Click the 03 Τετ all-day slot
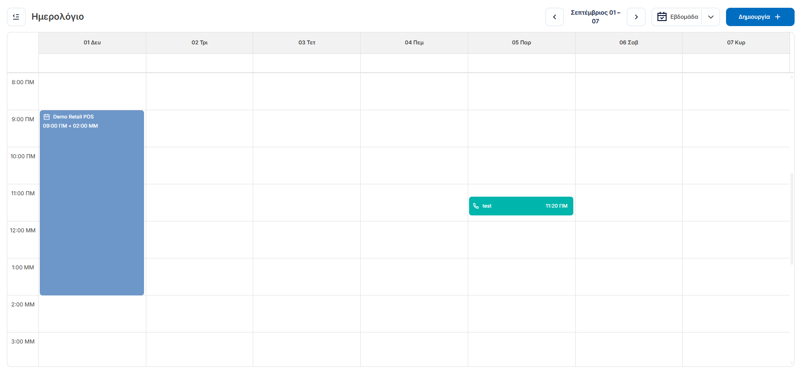 click(x=307, y=63)
